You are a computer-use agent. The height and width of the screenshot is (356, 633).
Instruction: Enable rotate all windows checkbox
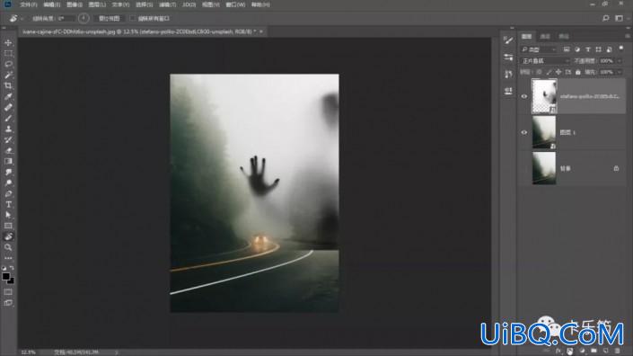coord(132,19)
